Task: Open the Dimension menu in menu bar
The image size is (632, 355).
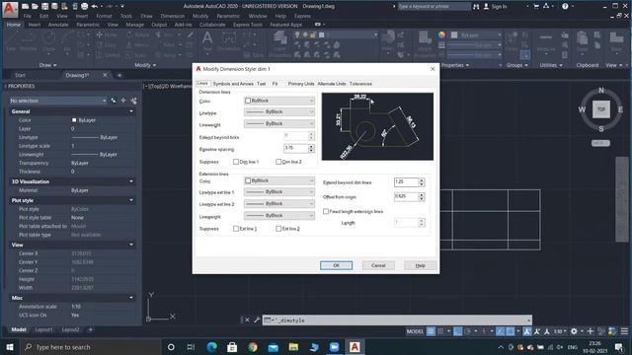Action: coord(173,16)
